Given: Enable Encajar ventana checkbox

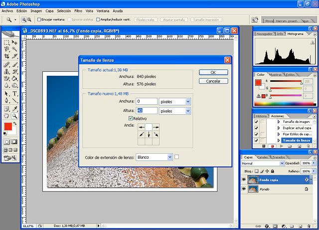Looking at the screenshot, I should [39, 19].
